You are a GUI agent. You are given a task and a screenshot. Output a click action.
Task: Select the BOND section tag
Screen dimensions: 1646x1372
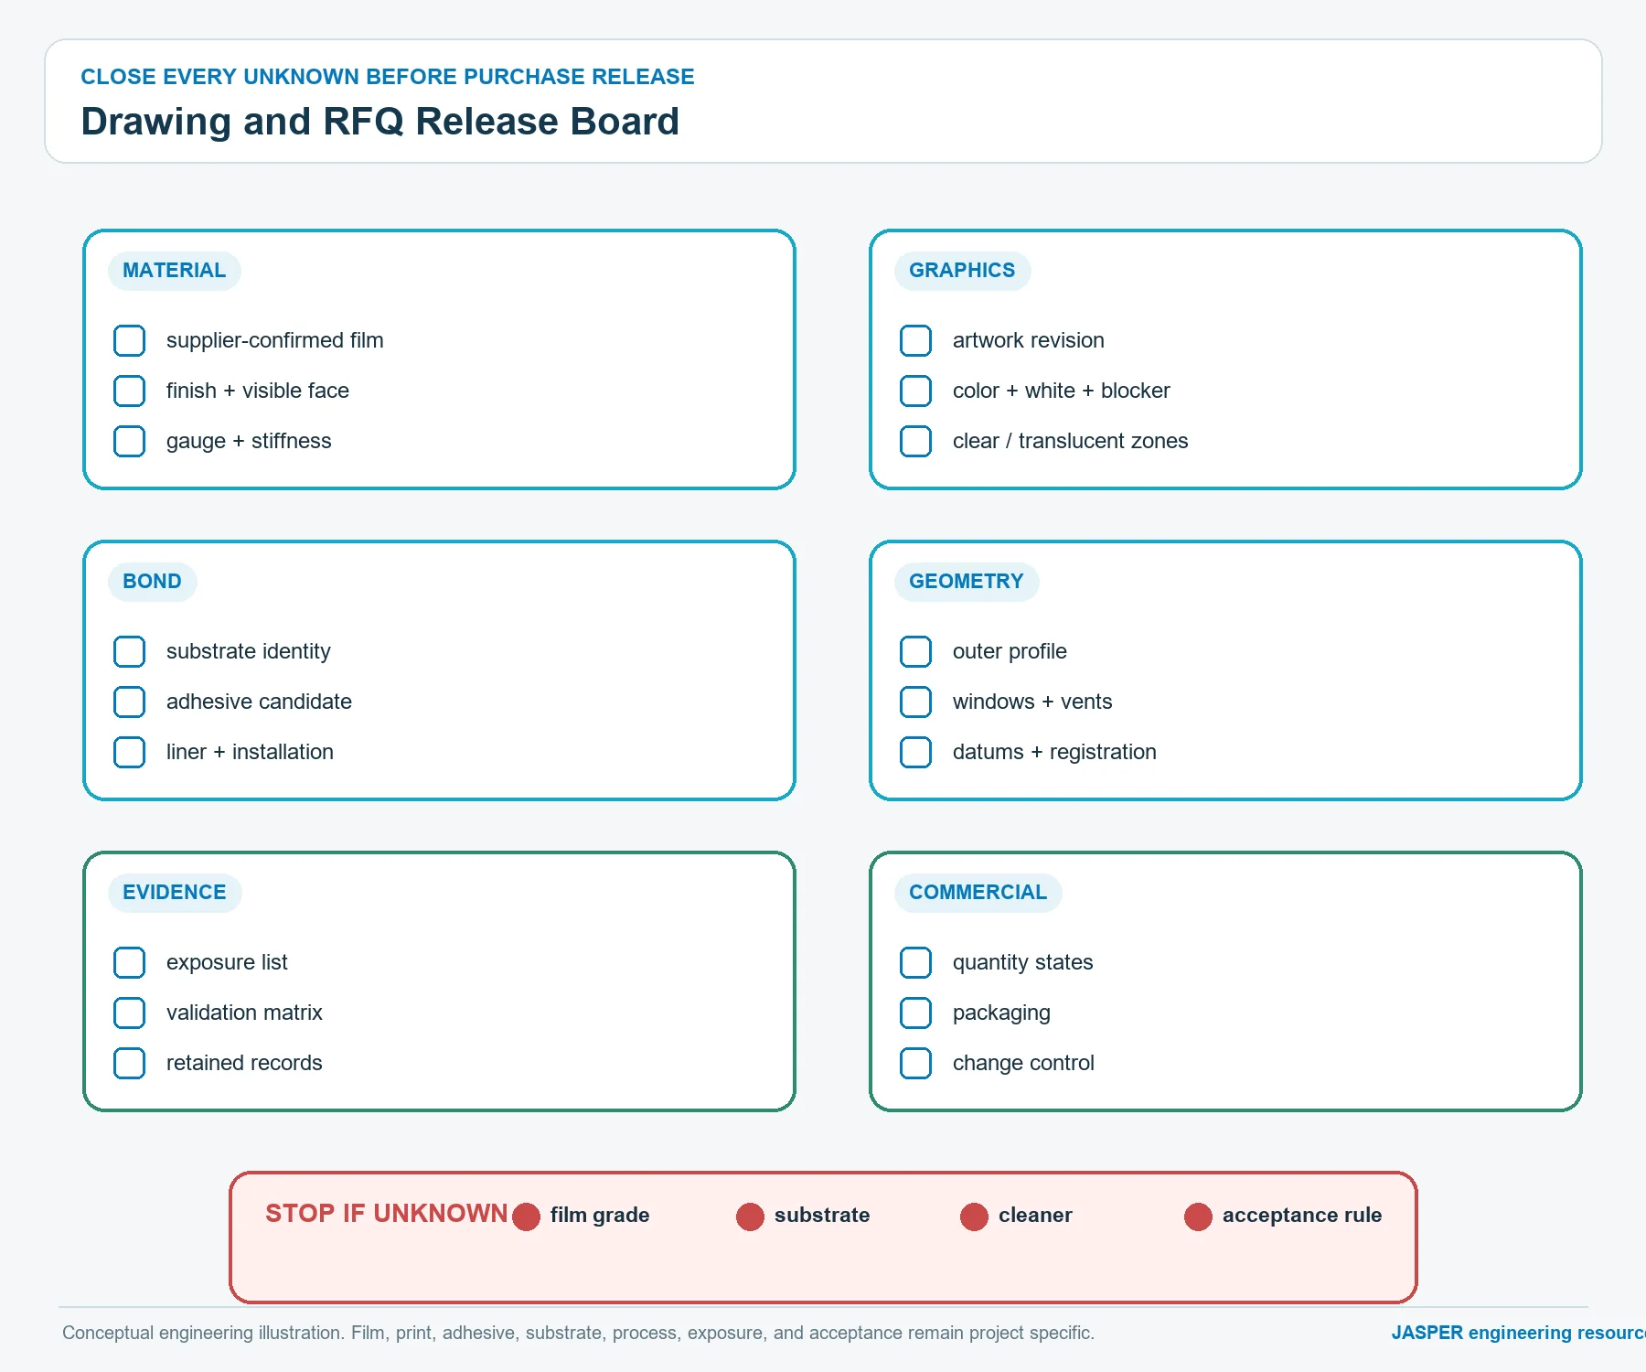point(152,582)
